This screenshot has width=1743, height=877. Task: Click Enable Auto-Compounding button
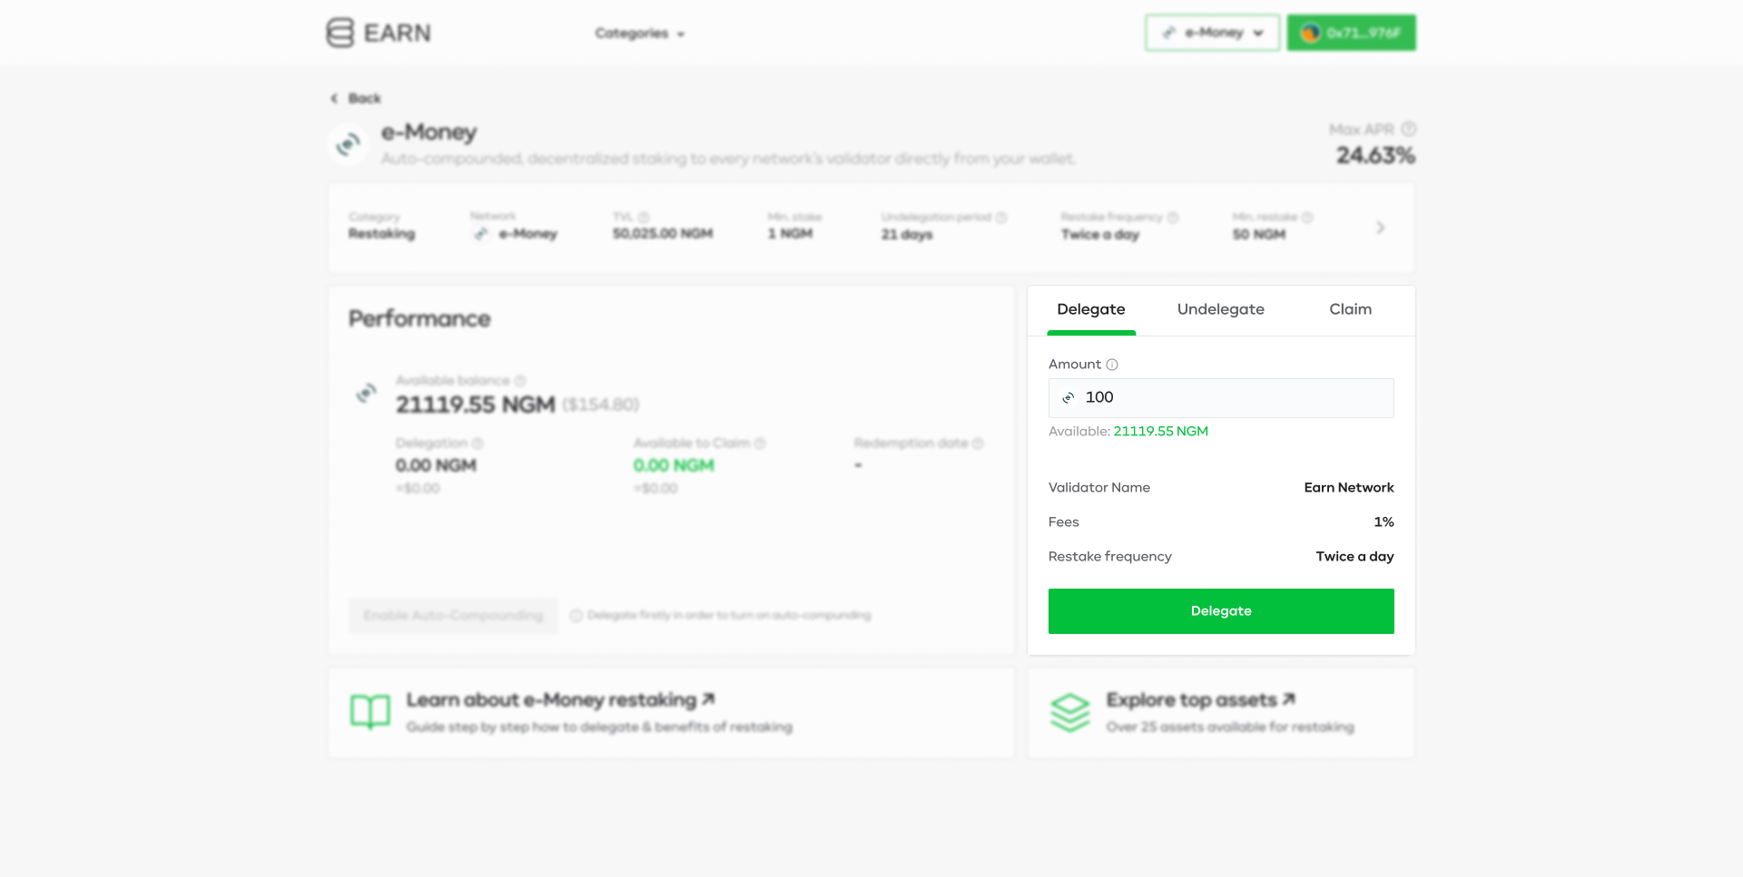(x=453, y=615)
